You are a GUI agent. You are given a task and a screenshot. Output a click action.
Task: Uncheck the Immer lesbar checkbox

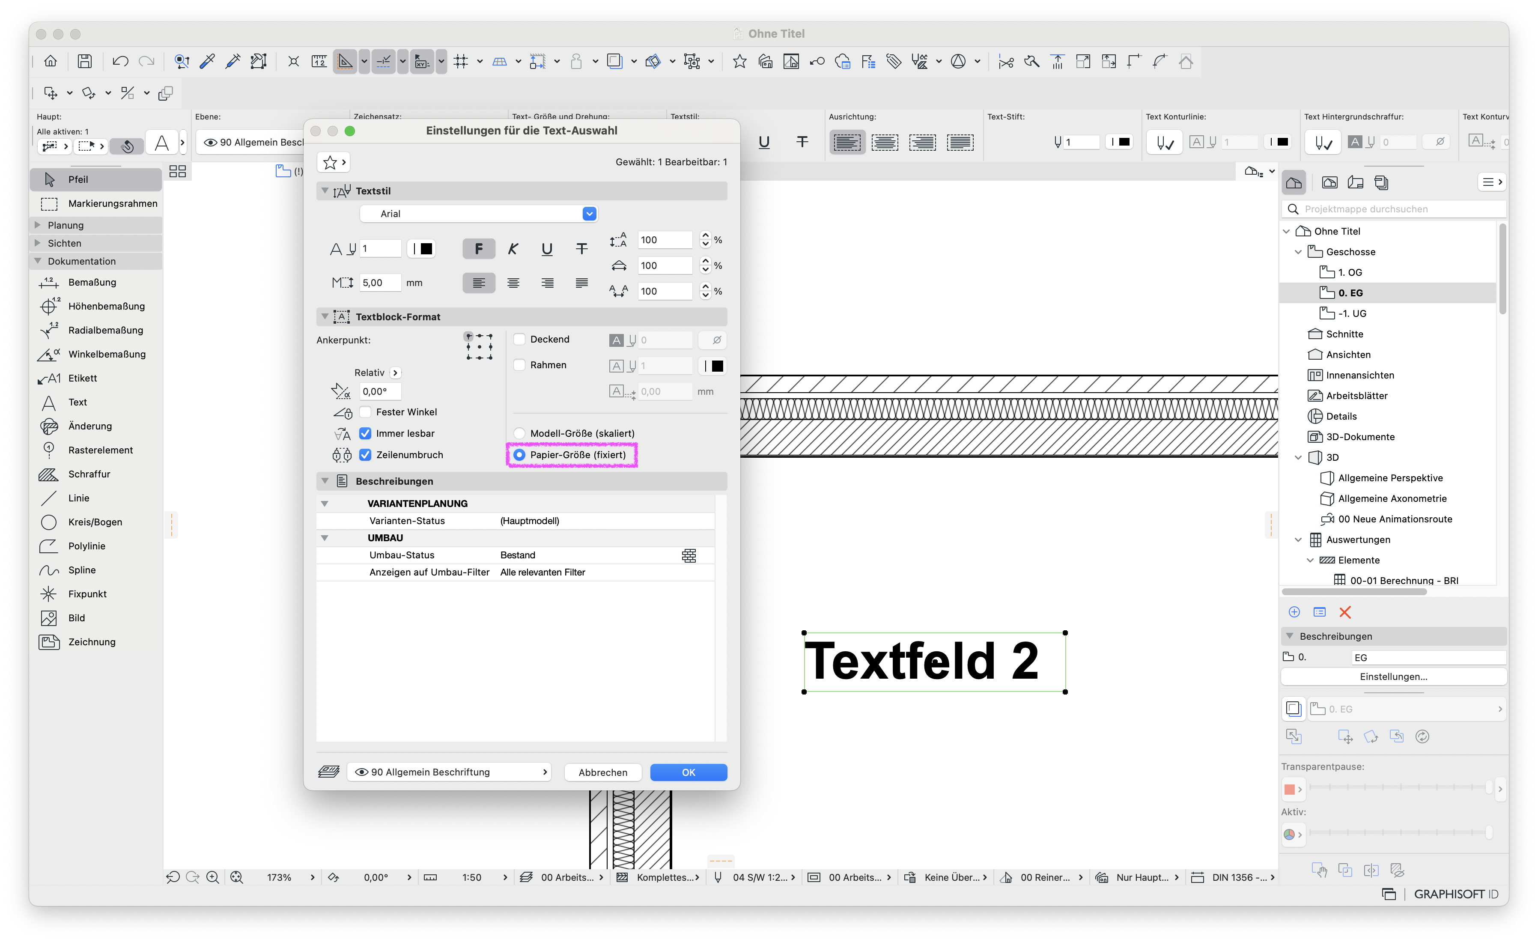coord(366,433)
